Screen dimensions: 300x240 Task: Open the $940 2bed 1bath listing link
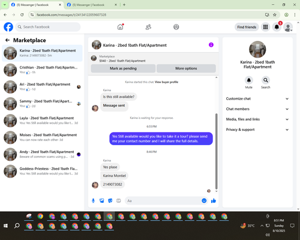[x=122, y=61]
